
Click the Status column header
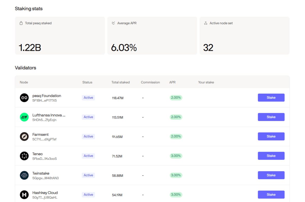click(x=87, y=82)
